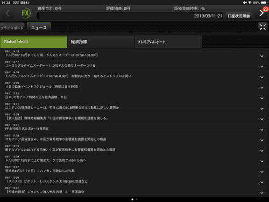Open headline ドル円107.78円まで上げ幅拡大 ダウ先物

[x=46, y=160]
